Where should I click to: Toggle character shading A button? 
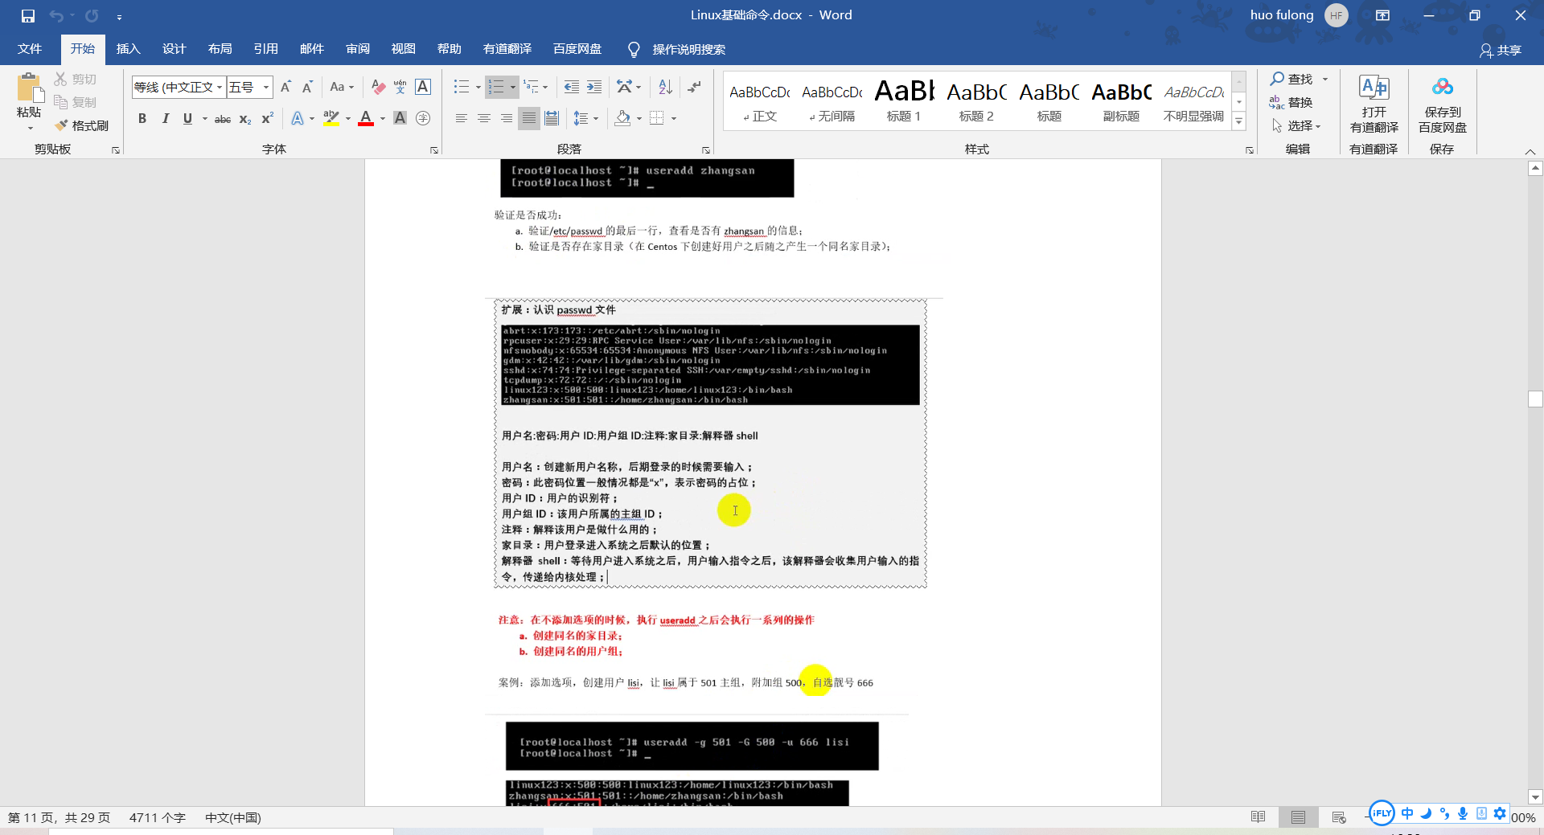(400, 119)
